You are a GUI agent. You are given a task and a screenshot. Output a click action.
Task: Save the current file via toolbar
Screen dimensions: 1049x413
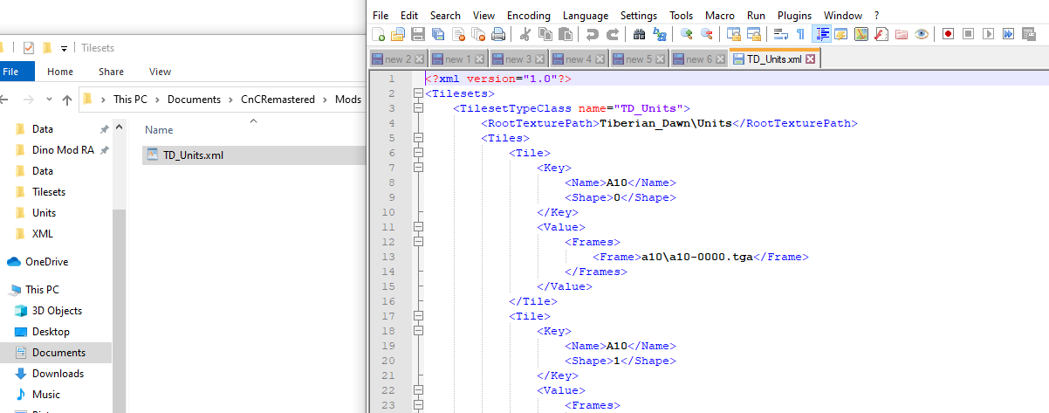(x=418, y=34)
